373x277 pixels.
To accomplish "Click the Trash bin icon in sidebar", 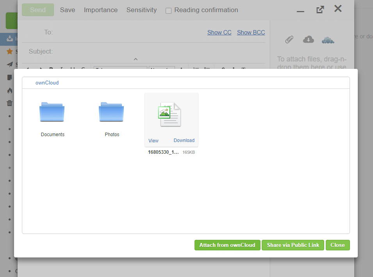I will tap(9, 103).
